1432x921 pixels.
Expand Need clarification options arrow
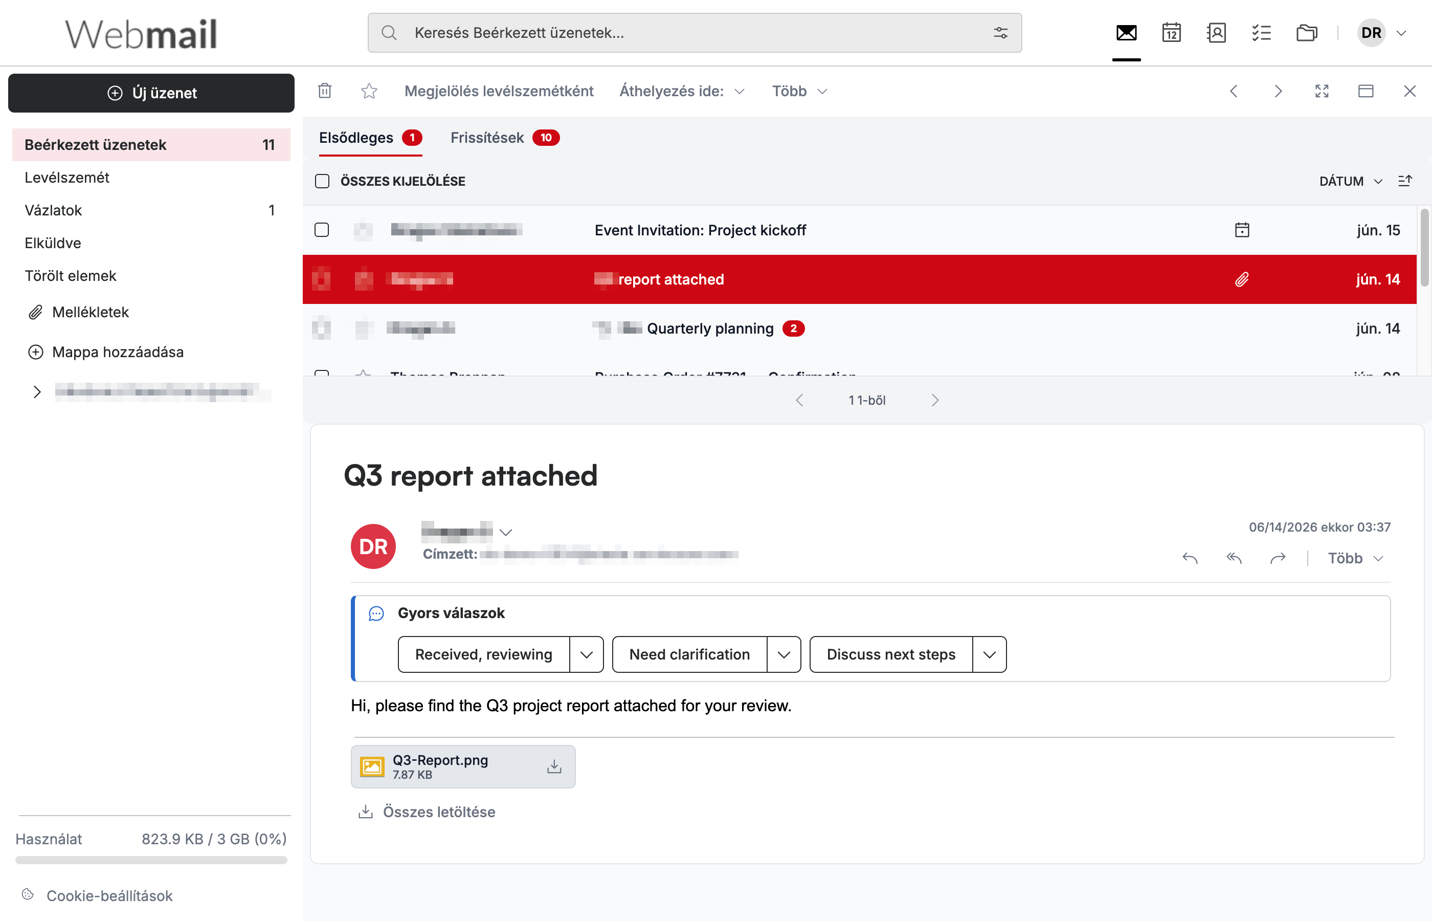pyautogui.click(x=784, y=654)
